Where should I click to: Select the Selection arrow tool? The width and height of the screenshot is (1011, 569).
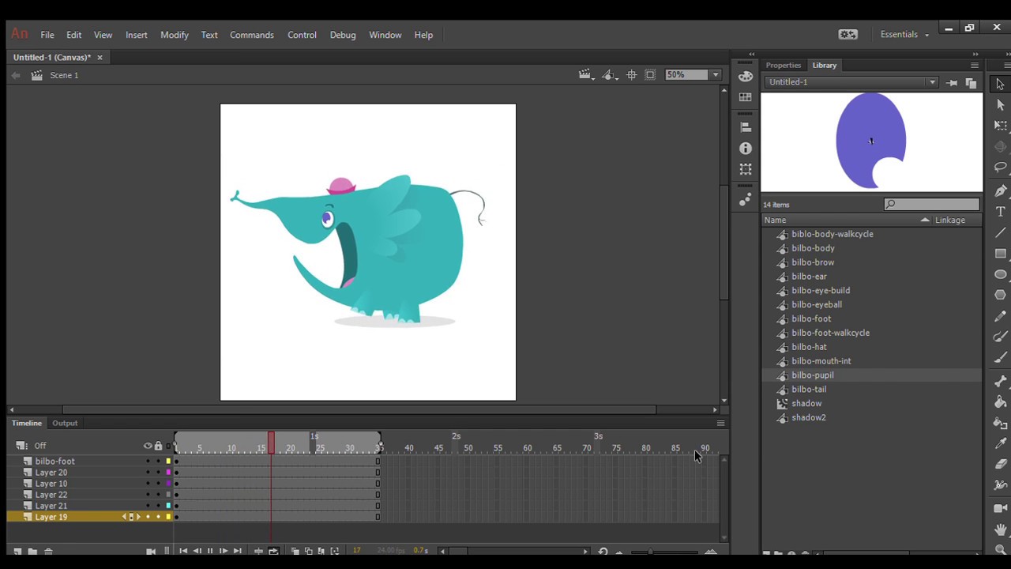point(1001,84)
